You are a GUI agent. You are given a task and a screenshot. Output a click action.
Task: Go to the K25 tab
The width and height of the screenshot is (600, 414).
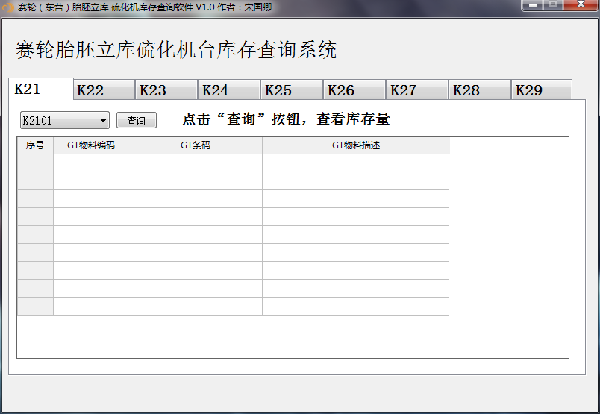coord(292,90)
